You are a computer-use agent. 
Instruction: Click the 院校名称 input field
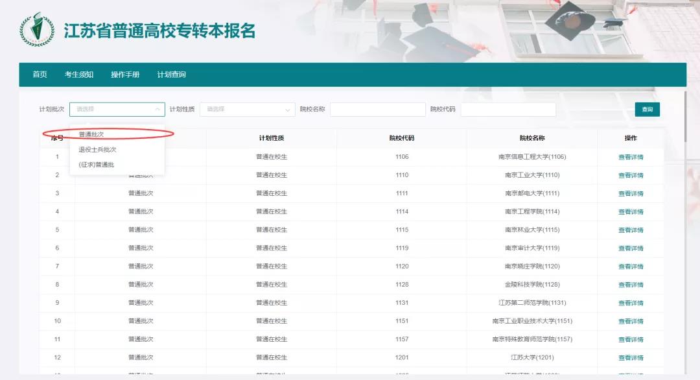tap(378, 109)
